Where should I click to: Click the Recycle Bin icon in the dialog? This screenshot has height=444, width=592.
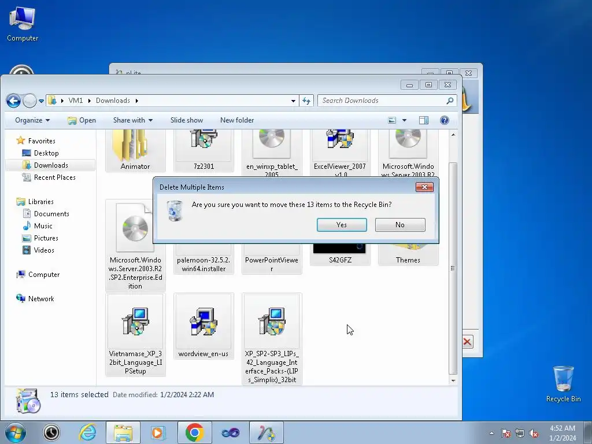point(175,210)
